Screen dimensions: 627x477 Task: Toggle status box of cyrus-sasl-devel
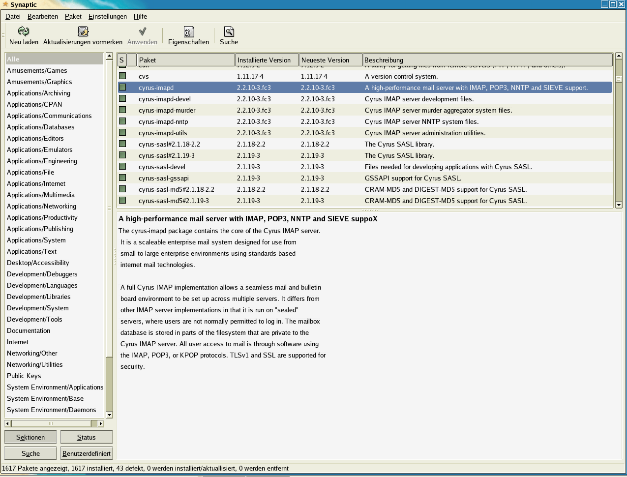tap(122, 166)
